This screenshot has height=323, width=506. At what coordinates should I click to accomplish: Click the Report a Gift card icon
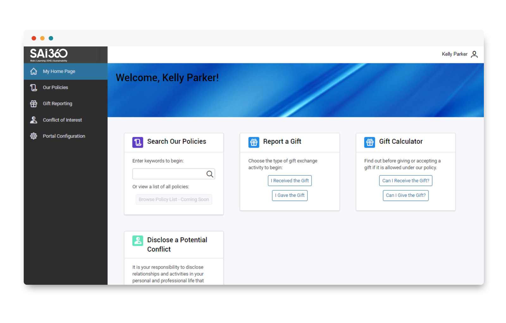pos(254,142)
